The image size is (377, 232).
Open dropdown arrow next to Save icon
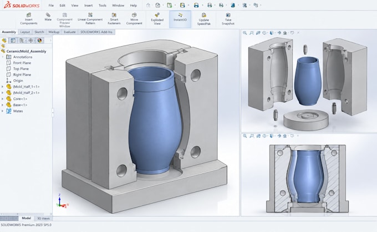[188, 5]
